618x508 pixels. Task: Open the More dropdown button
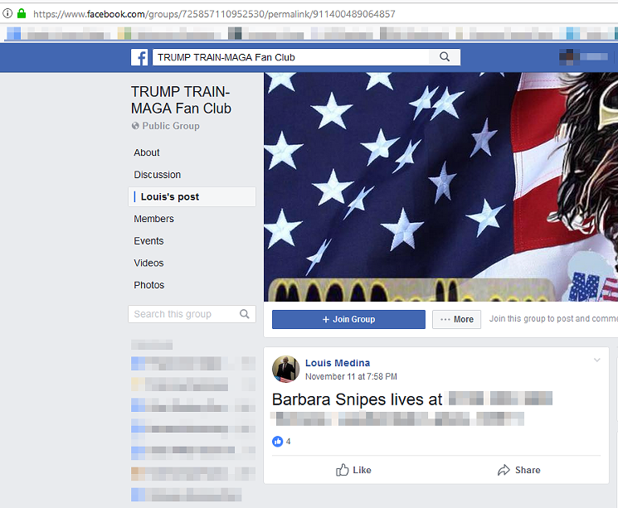point(456,319)
